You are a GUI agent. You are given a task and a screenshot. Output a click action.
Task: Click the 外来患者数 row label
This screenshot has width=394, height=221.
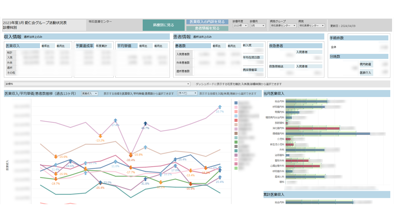coord(183,63)
